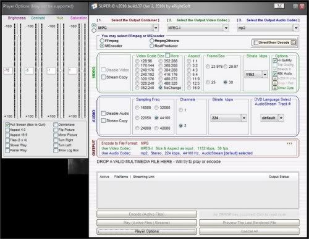Screen dimensions: 309x239
Task: Adjust the Hue slider in Player Options
Action: [x=61, y=70]
